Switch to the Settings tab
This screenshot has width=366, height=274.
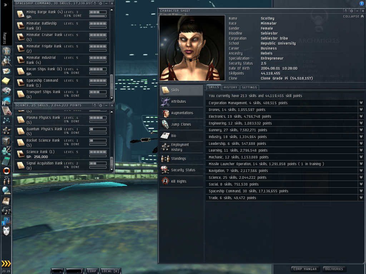click(x=249, y=87)
